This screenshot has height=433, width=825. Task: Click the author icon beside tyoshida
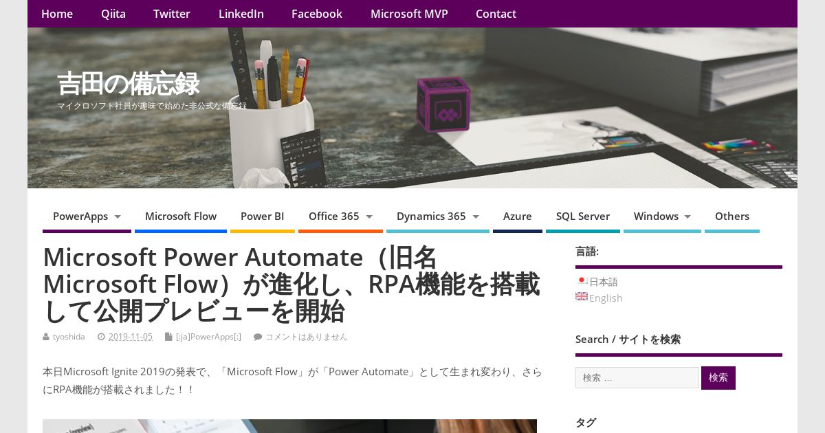click(47, 337)
